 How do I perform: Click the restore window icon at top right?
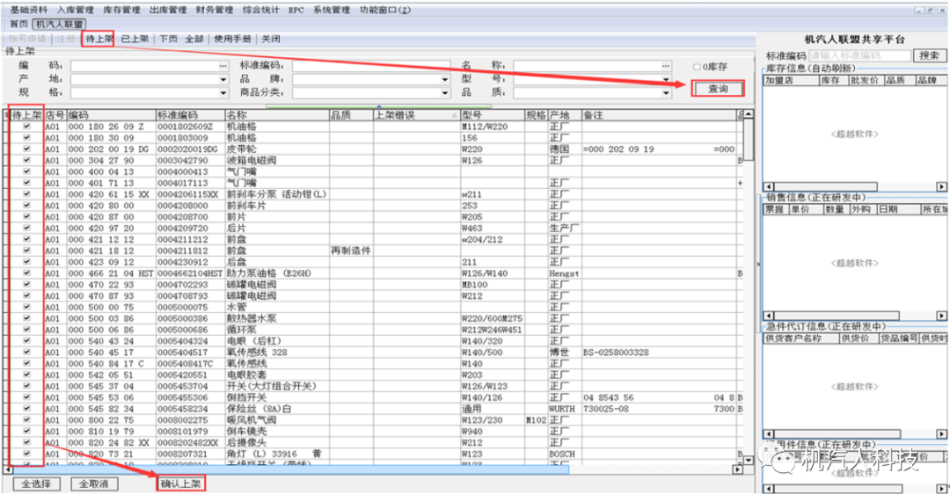(x=931, y=10)
